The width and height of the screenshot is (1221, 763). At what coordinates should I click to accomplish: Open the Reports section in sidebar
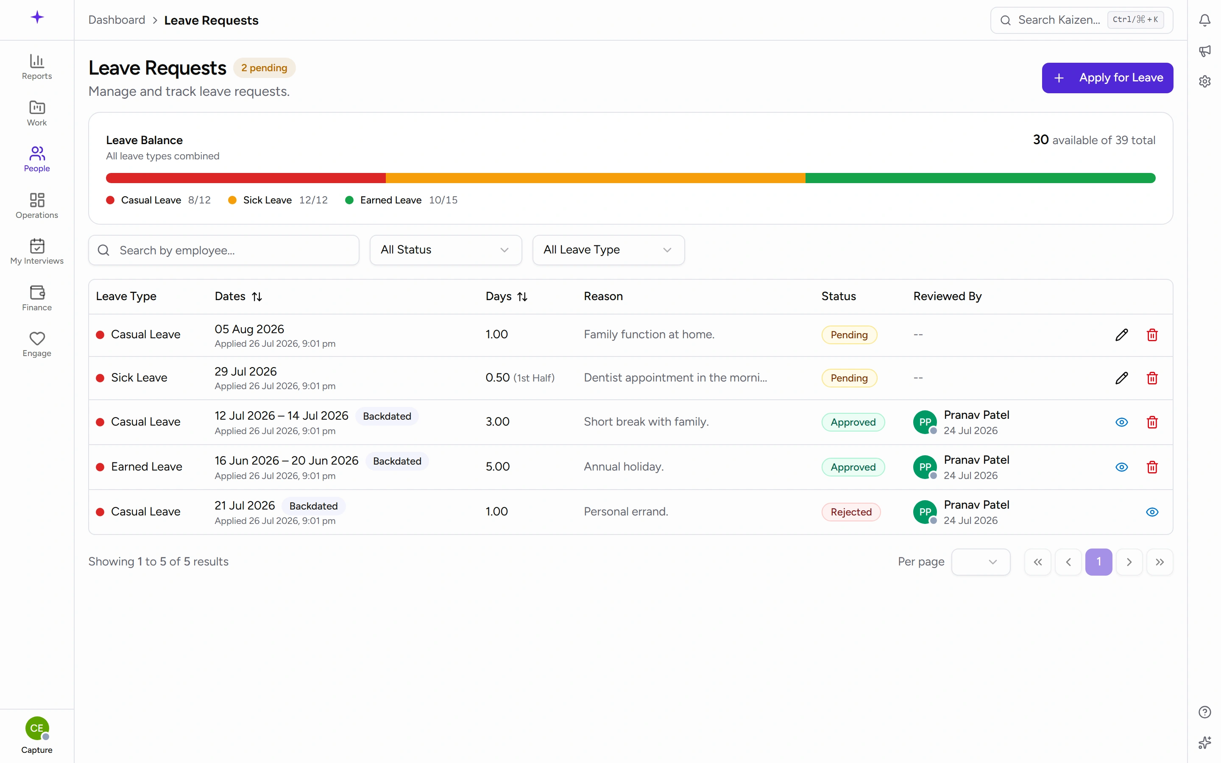(x=37, y=67)
